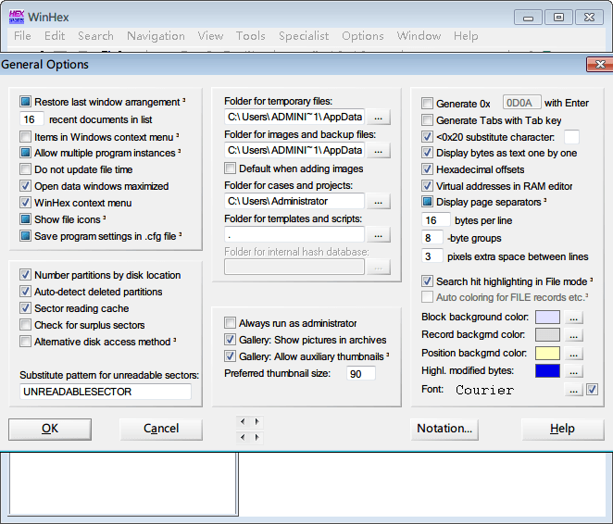The height and width of the screenshot is (524, 613).
Task: Open the Navigation menu
Action: click(x=156, y=36)
